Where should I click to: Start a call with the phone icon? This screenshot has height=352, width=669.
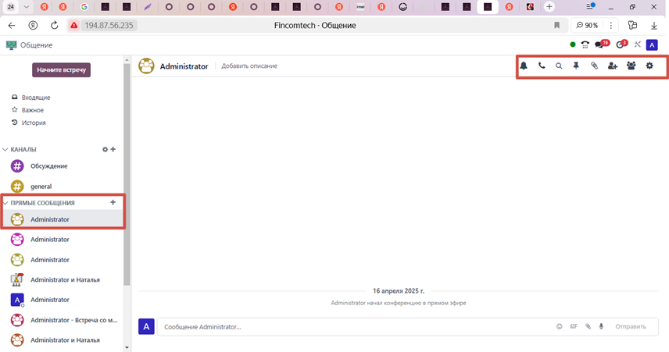(542, 66)
